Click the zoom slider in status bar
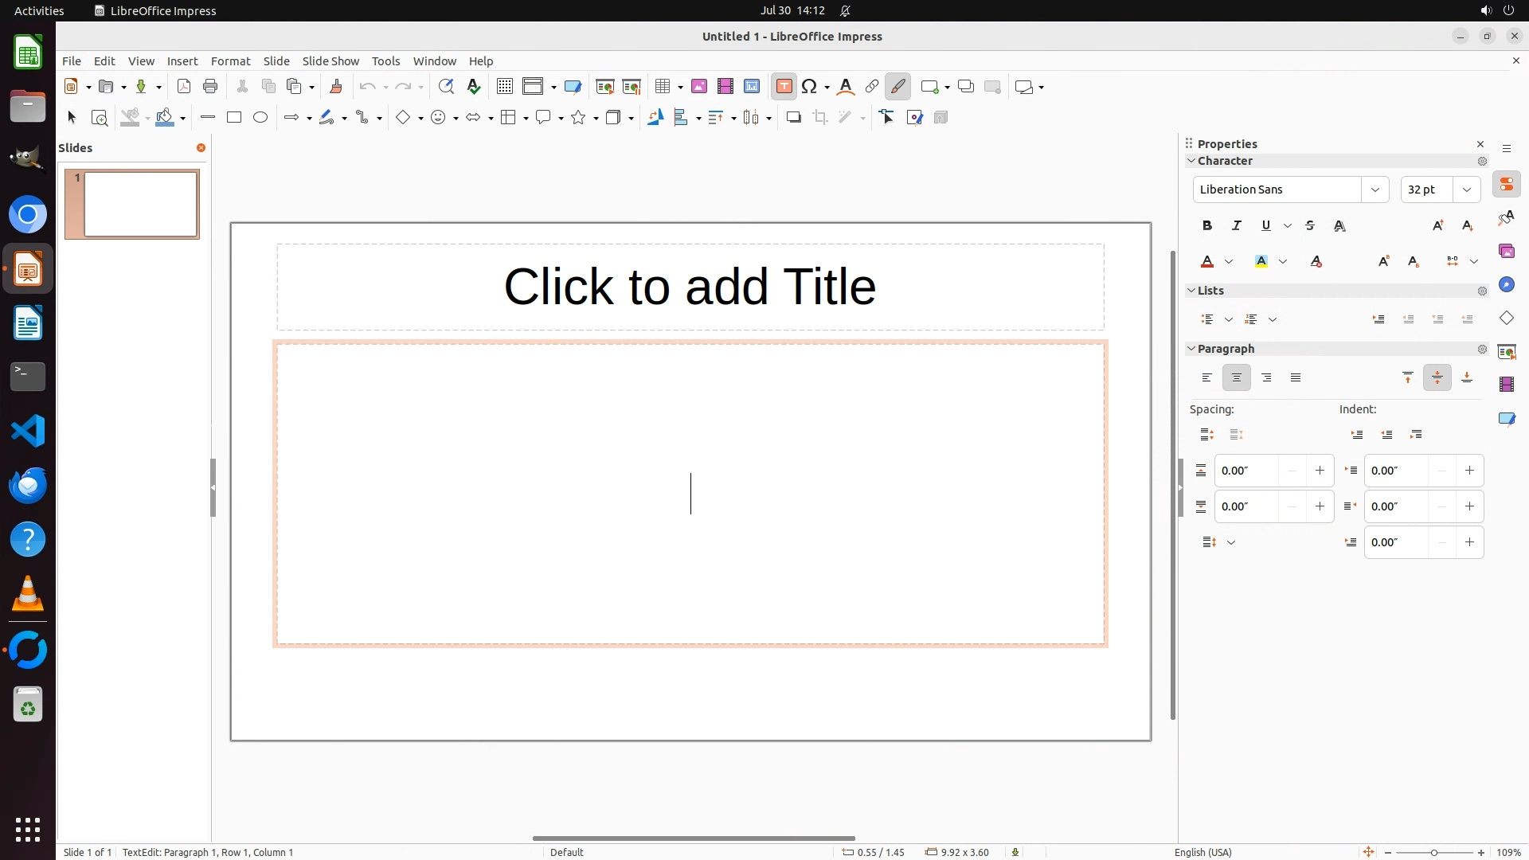 1433,853
